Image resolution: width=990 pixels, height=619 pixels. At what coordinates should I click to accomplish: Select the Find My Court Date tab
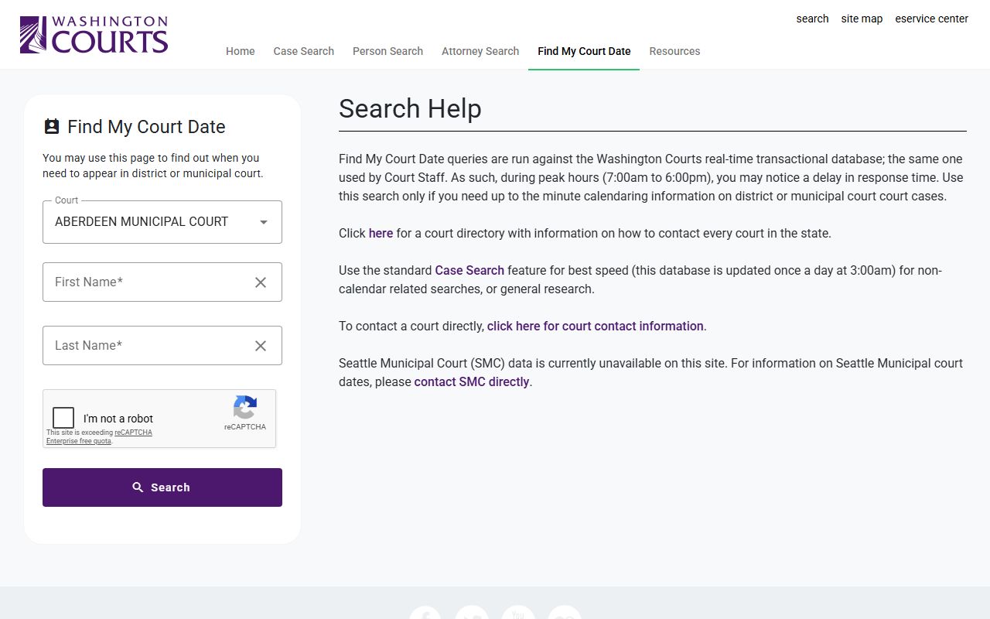click(x=584, y=51)
